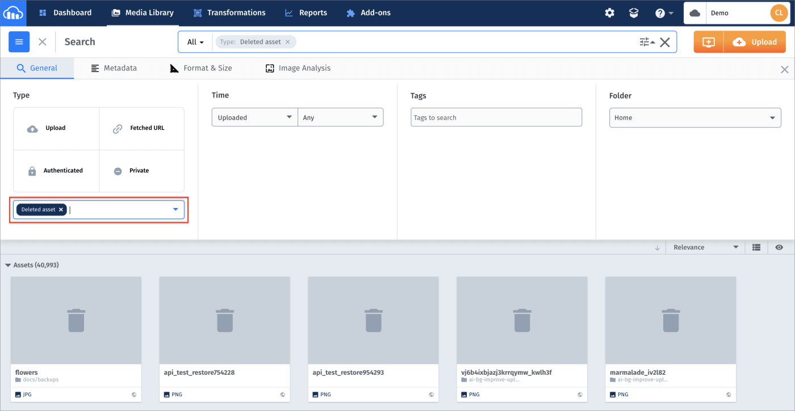Open Transformations from the top navigation
The height and width of the screenshot is (411, 795).
(229, 12)
